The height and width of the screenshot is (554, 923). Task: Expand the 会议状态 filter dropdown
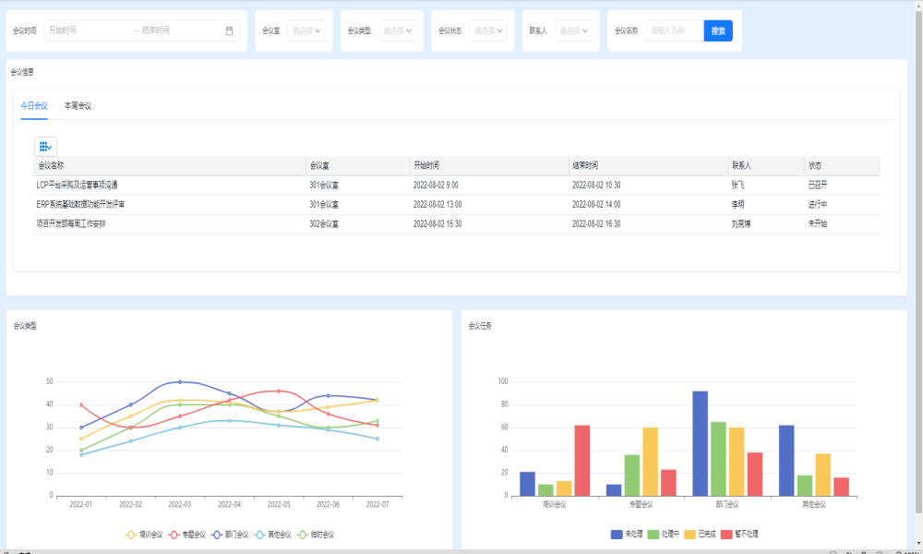click(488, 30)
